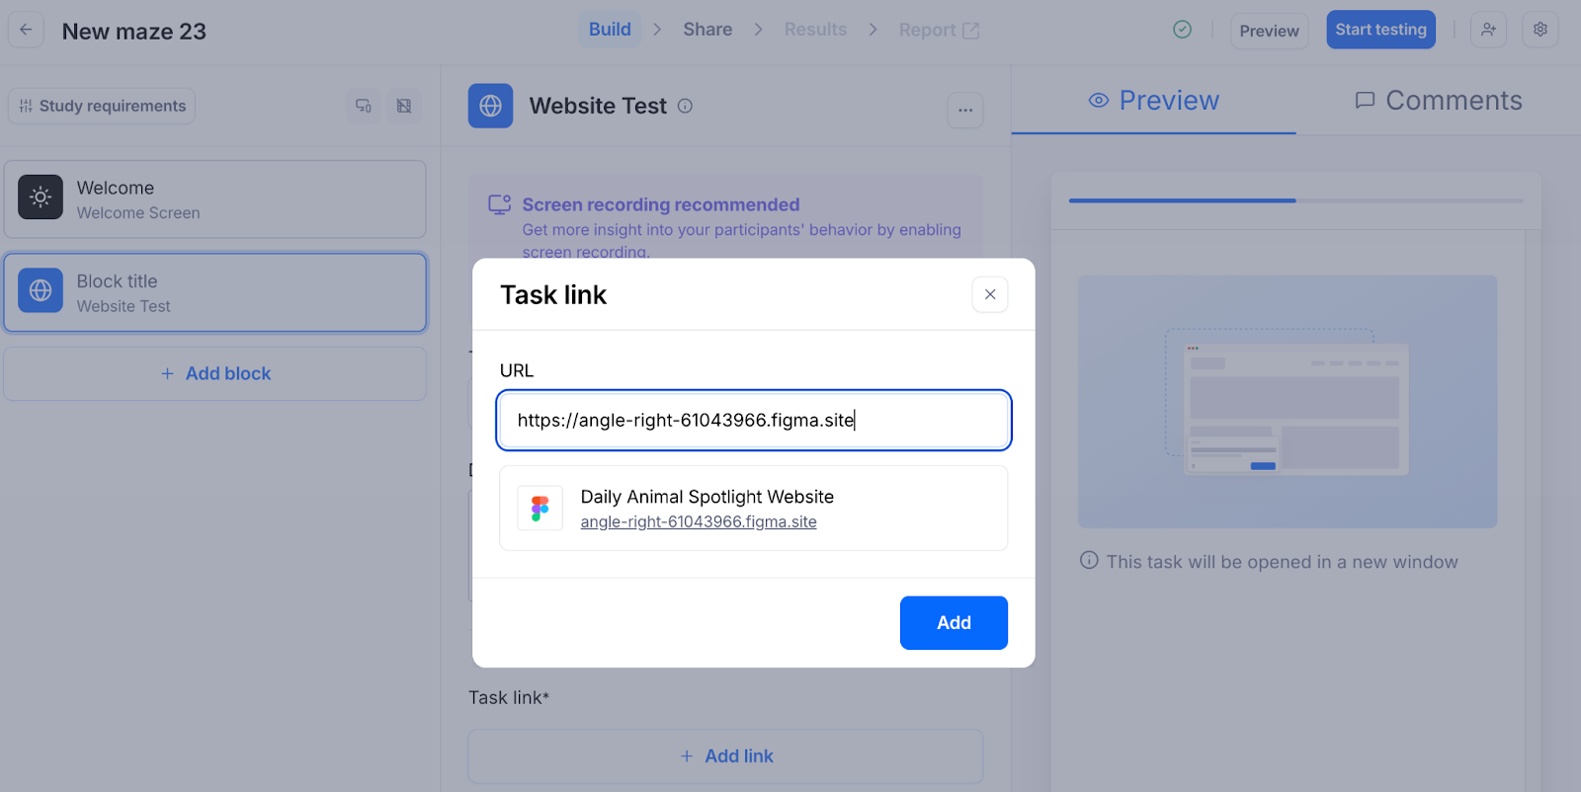Open the angle-right-61043966.figma.site link

(698, 521)
